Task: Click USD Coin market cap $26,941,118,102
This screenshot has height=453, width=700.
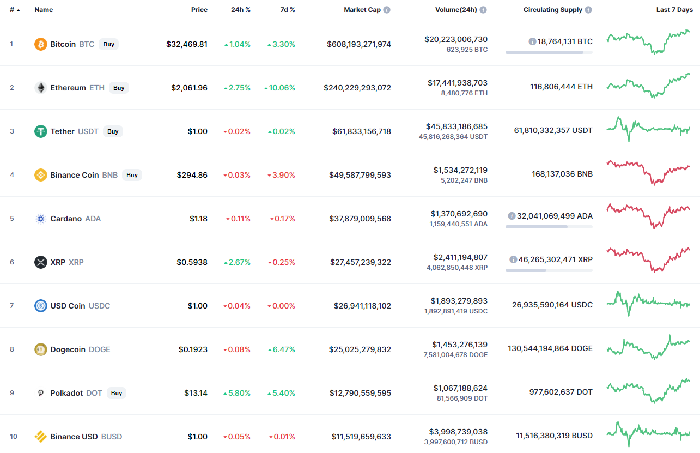Action: (362, 306)
